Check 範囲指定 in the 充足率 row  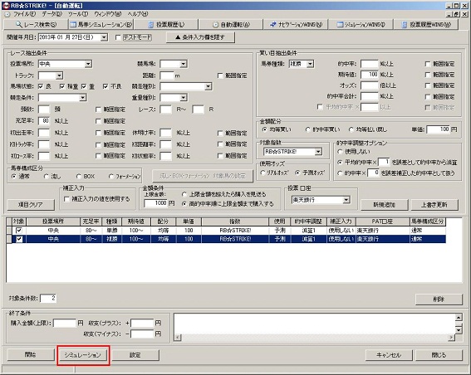[98, 121]
